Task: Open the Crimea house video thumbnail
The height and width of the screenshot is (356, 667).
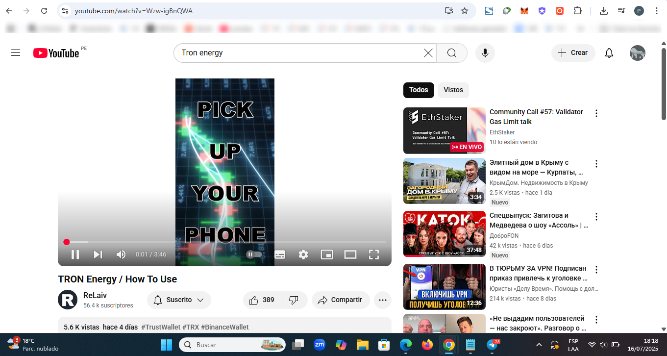Action: pyautogui.click(x=445, y=181)
